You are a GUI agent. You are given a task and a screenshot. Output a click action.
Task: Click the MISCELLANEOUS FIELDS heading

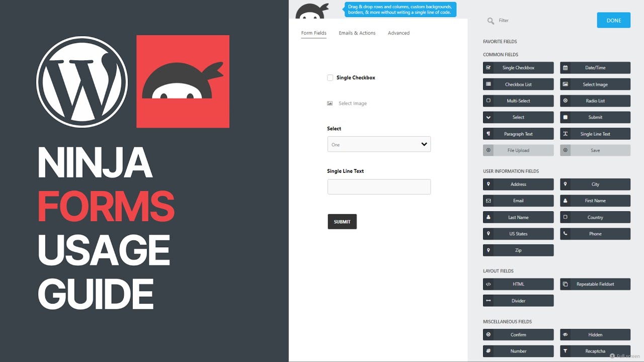pos(507,322)
